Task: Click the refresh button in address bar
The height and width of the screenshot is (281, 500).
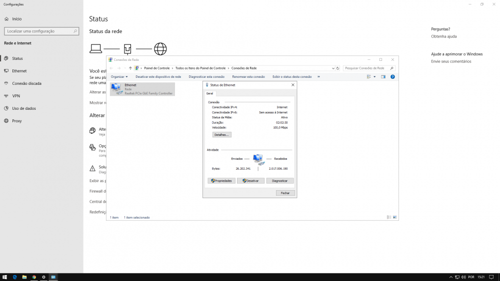Action: pyautogui.click(x=337, y=68)
